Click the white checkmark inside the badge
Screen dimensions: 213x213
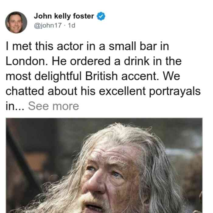[101, 16]
